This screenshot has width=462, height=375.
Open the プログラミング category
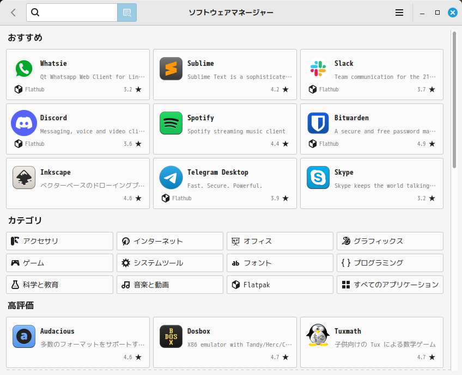[390, 263]
